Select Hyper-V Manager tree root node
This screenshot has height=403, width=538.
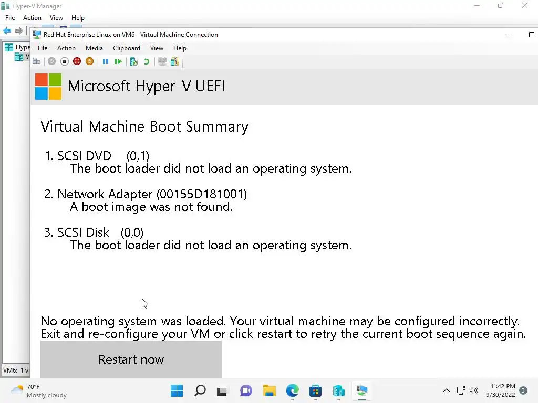[17, 47]
